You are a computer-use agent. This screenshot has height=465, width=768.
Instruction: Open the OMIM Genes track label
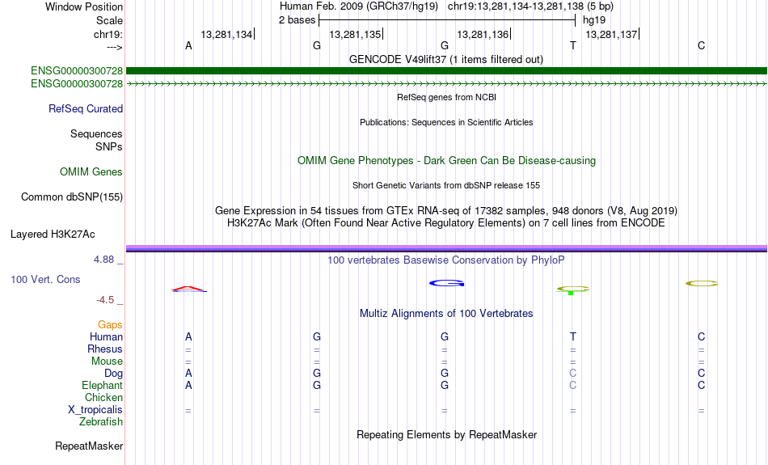pos(91,172)
